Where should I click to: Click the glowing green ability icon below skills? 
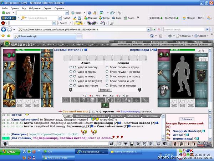[105, 105]
